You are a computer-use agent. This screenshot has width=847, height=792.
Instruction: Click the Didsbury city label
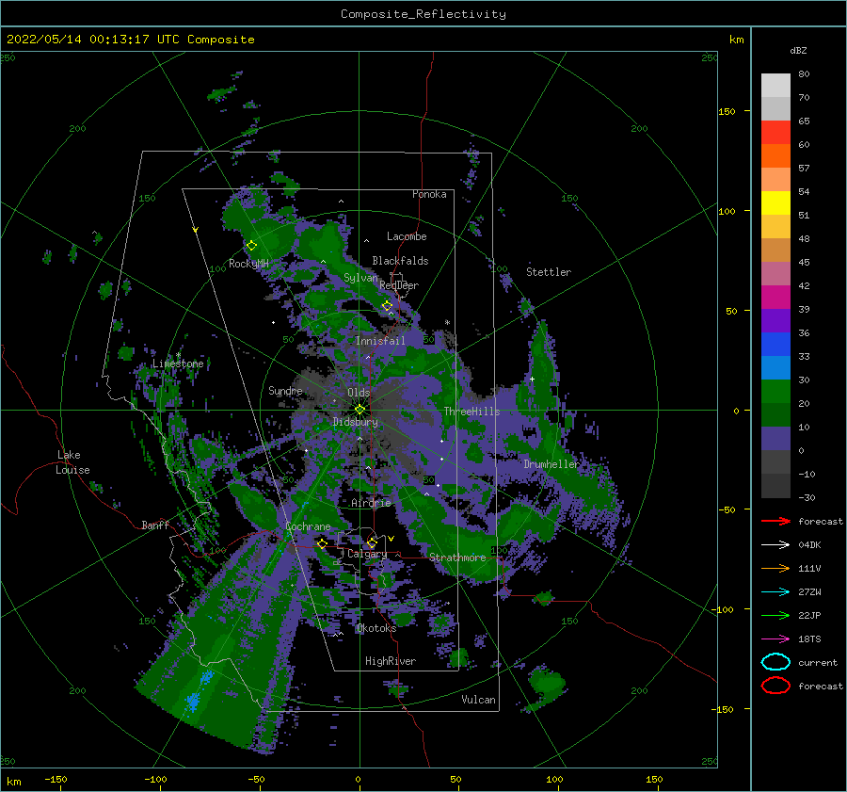[x=356, y=422]
